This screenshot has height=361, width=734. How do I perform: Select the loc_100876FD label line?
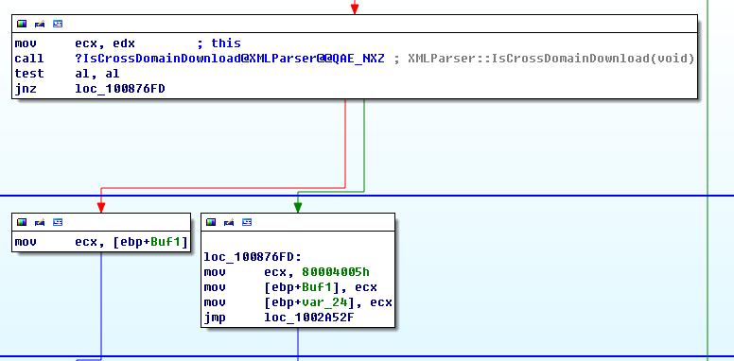(253, 257)
